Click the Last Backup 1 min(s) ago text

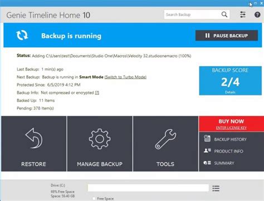[x=40, y=69]
